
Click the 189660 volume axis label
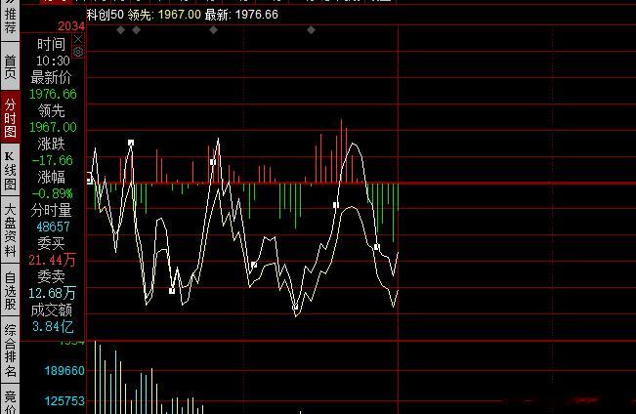click(x=64, y=371)
